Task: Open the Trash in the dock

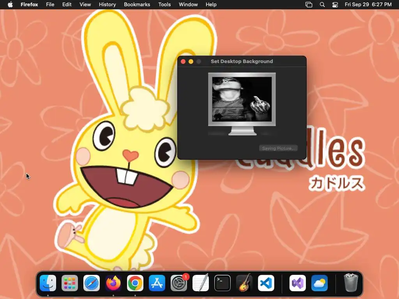Action: tap(351, 283)
